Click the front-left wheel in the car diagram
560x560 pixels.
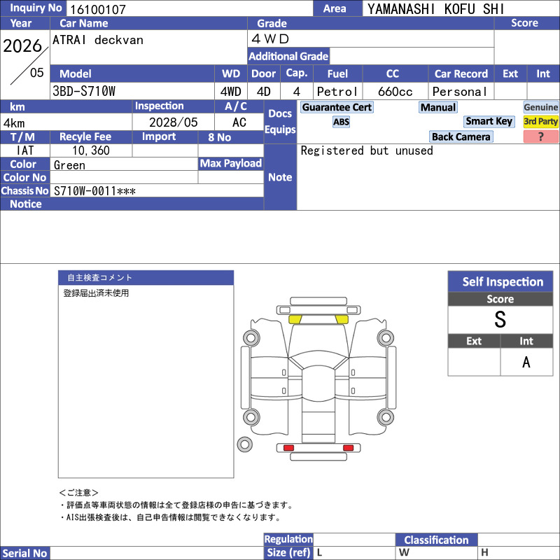tap(251, 338)
